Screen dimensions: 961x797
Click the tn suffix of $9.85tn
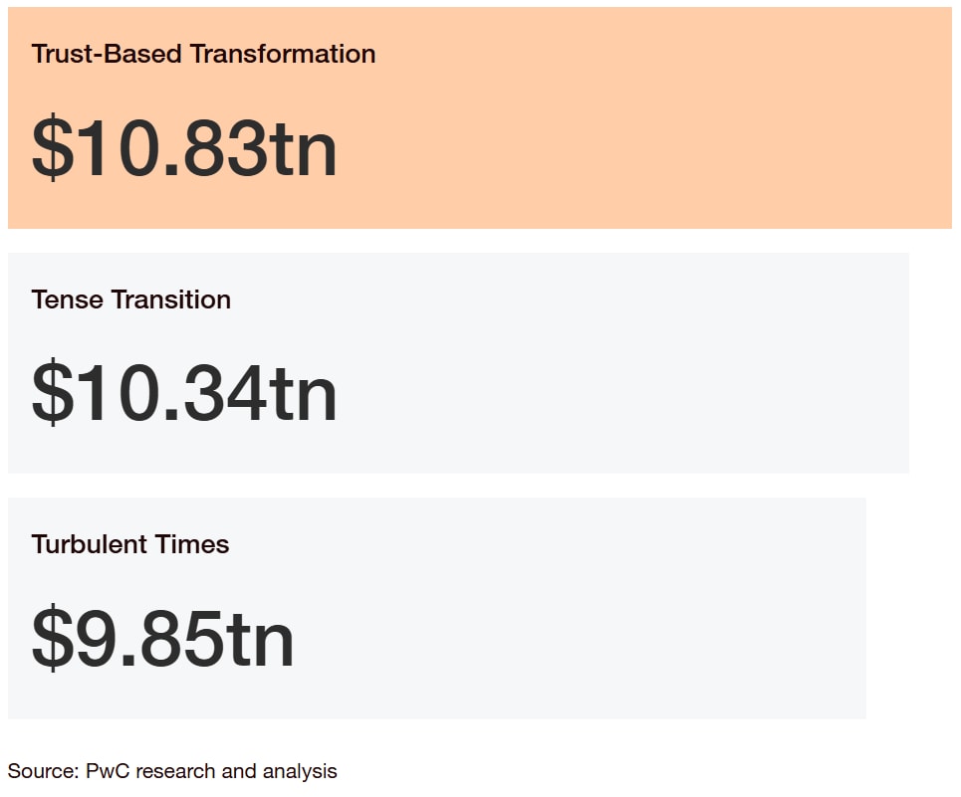click(261, 640)
